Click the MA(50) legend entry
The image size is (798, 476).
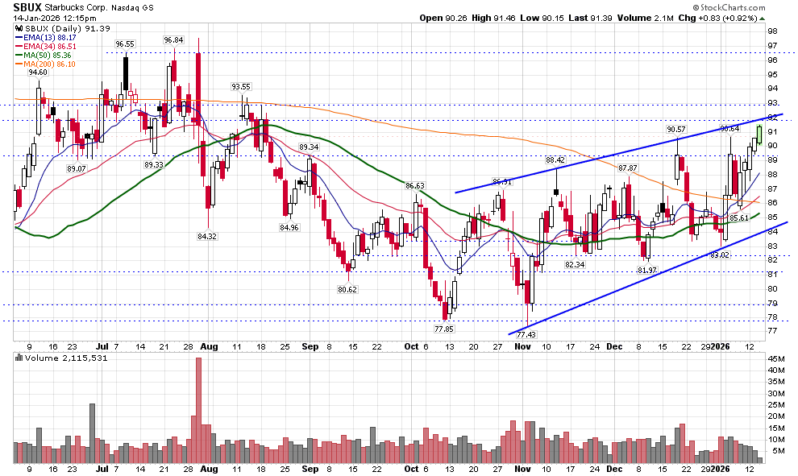[48, 56]
